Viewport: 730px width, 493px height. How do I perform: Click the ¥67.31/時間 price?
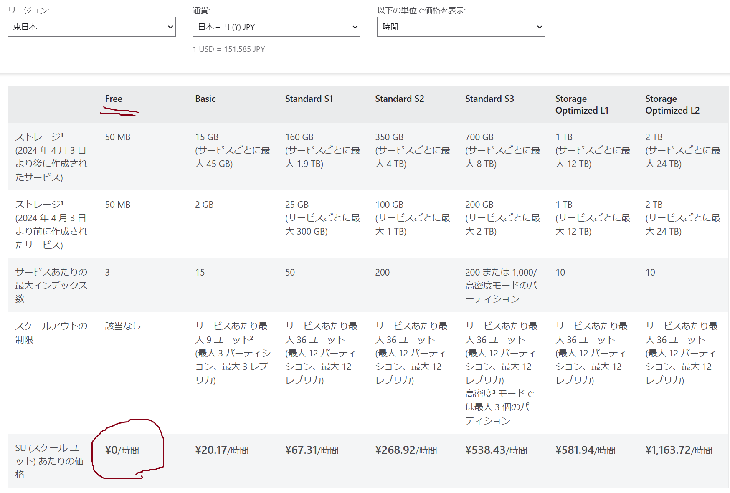click(x=312, y=450)
